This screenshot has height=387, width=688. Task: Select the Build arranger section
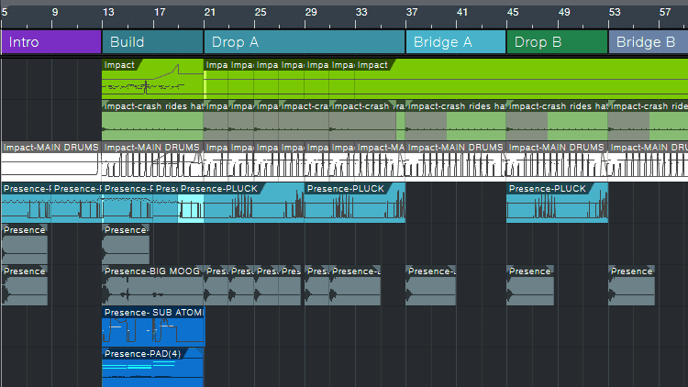pyautogui.click(x=152, y=42)
